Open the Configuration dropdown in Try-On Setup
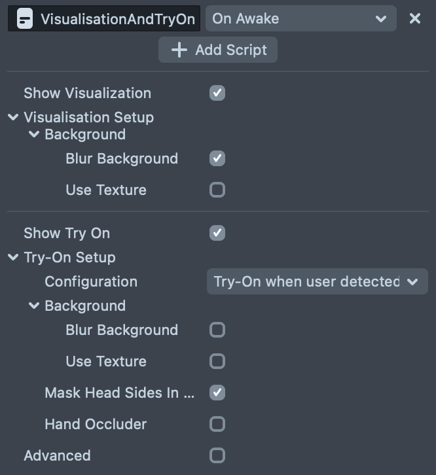436x475 pixels. pyautogui.click(x=317, y=282)
